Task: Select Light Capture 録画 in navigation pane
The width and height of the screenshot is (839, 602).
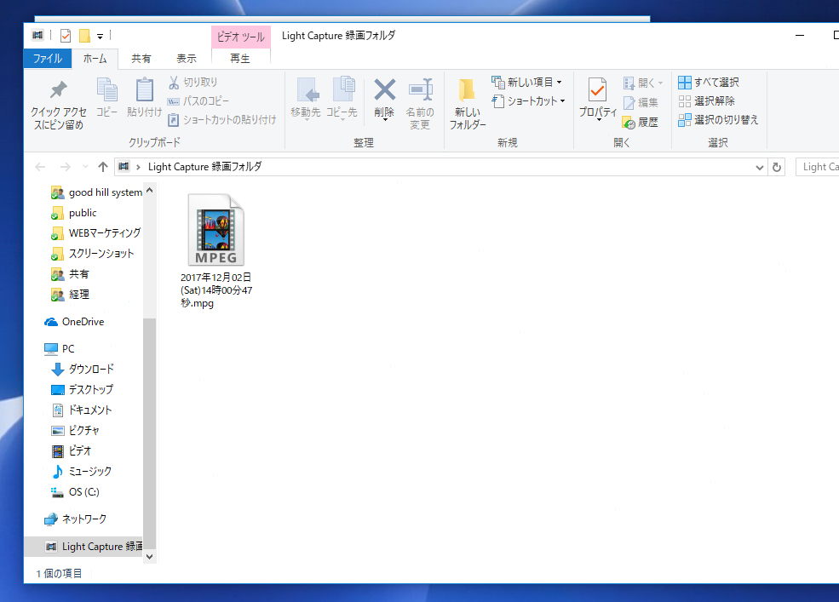Action: coord(84,547)
